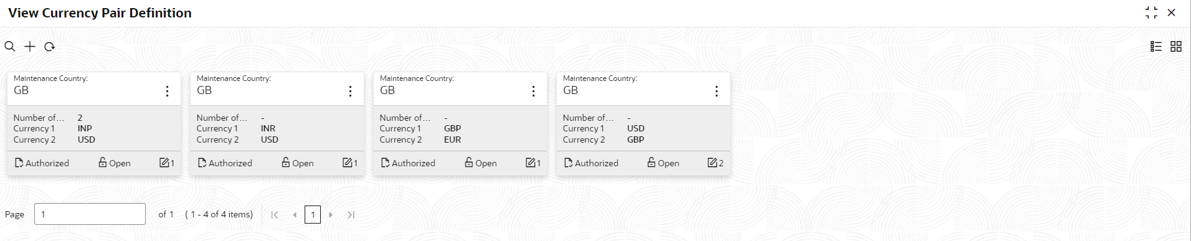Open options menu on INP/USD card
The image size is (1191, 241).
(x=167, y=91)
